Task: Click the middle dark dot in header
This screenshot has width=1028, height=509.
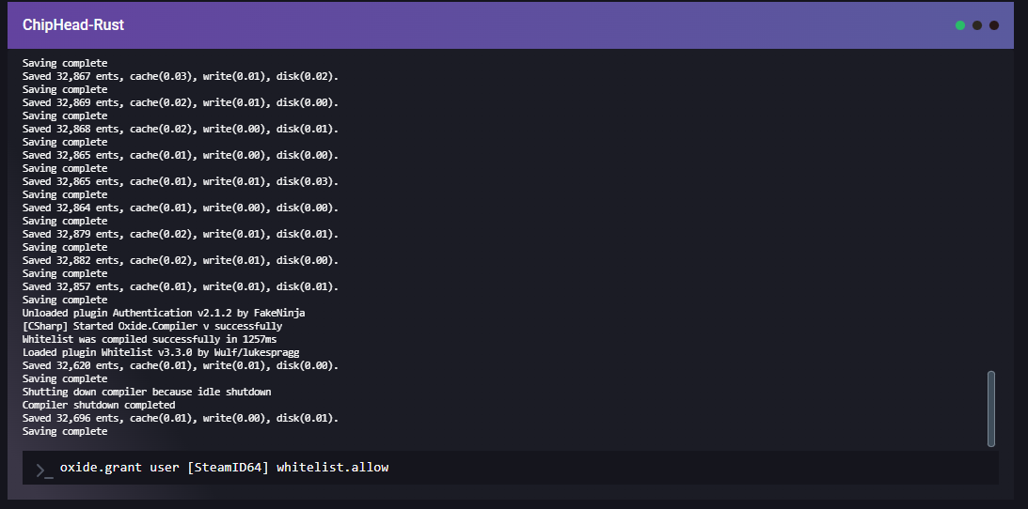Action: coord(977,25)
